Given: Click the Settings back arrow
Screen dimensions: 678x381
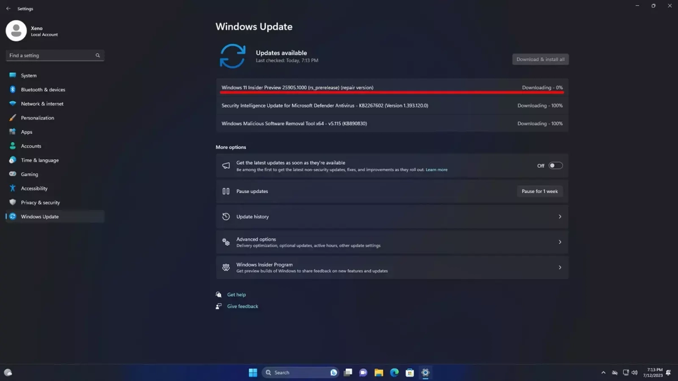Looking at the screenshot, I should pyautogui.click(x=8, y=8).
